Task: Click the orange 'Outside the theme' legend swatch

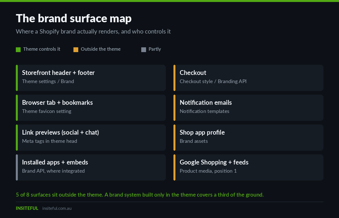Action: [76, 50]
